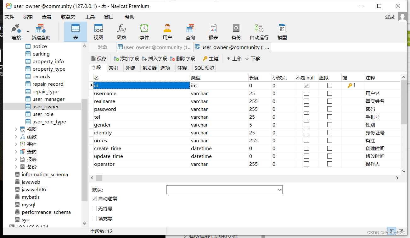
Task: Click the primary key icon in id row
Action: click(350, 85)
